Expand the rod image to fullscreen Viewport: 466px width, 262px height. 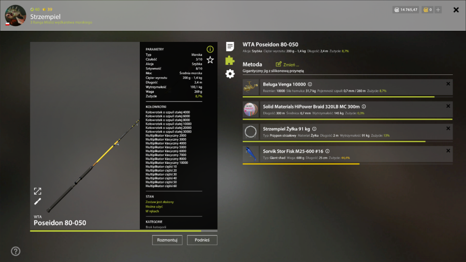37,191
